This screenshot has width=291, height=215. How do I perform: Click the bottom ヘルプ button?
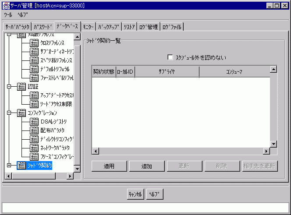[x=155, y=194]
